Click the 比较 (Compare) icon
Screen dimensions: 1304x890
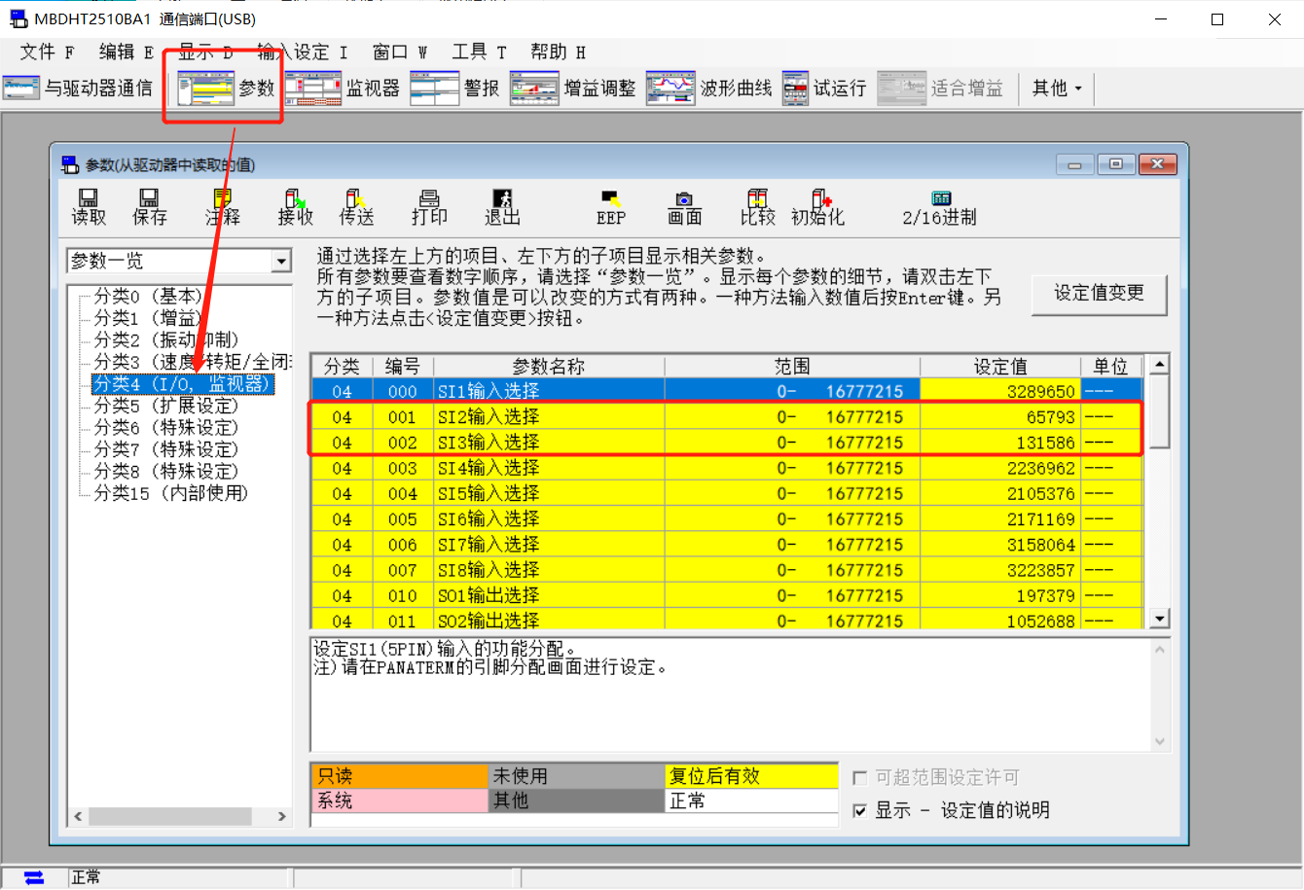click(757, 207)
